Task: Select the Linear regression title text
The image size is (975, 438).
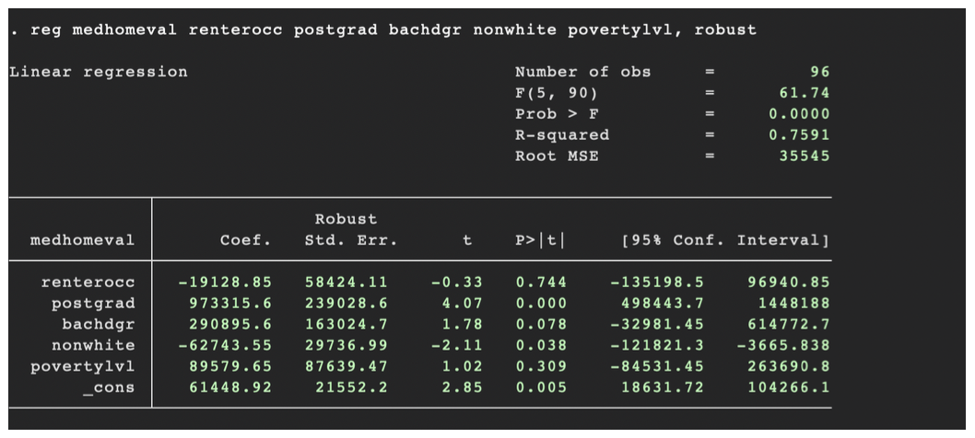Action: (x=99, y=72)
